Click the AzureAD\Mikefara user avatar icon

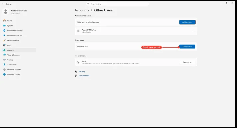click(78, 31)
